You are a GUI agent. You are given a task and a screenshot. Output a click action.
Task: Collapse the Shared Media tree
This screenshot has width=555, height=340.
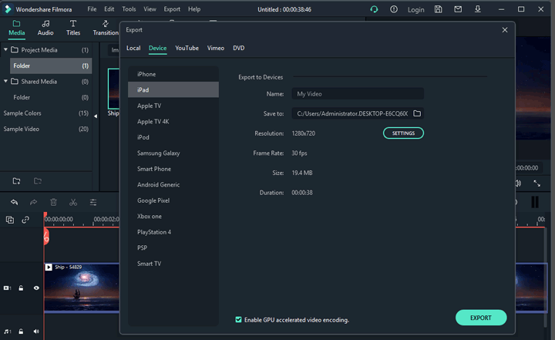(5, 82)
